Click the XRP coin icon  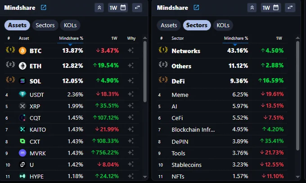[x=22, y=106]
